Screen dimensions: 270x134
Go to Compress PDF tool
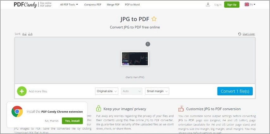point(93,5)
